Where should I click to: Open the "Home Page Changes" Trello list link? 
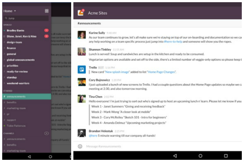(x=161, y=72)
